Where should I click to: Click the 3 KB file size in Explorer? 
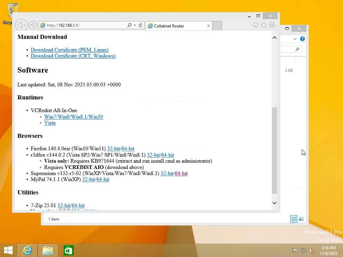[289, 70]
